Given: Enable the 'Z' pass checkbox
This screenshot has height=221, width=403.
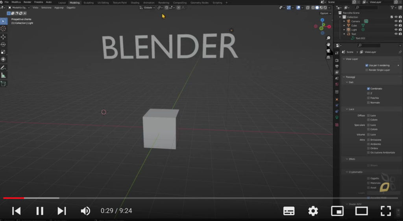Looking at the screenshot, I should point(368,93).
